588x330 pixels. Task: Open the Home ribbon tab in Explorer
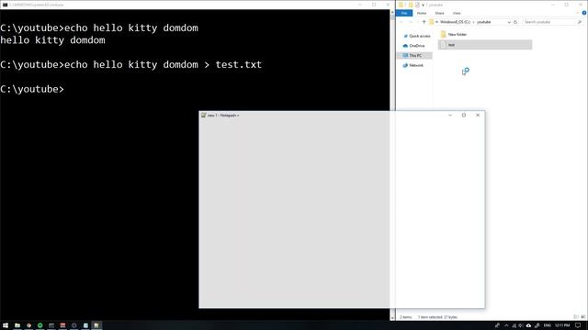click(x=422, y=13)
